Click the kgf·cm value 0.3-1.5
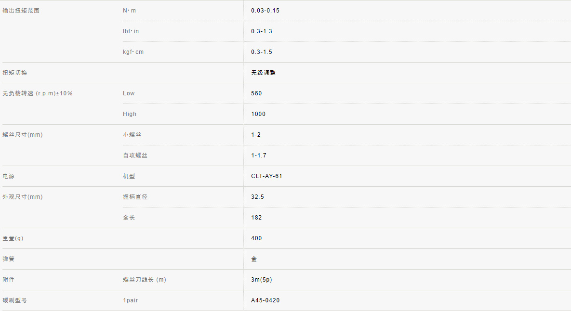The height and width of the screenshot is (311, 571). point(262,52)
